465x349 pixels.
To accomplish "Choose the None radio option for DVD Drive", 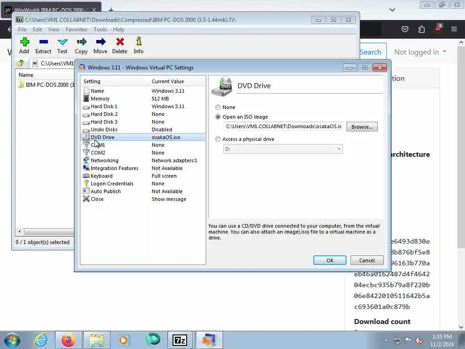I will pyautogui.click(x=218, y=107).
